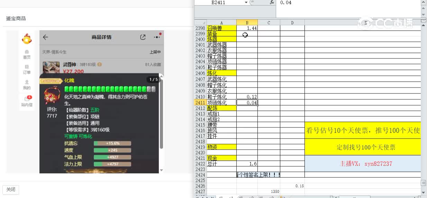Click the Excel vertical scrollbar thumb
427x198 pixels.
click(x=424, y=182)
